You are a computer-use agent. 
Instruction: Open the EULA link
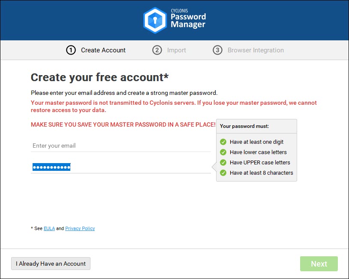point(49,228)
